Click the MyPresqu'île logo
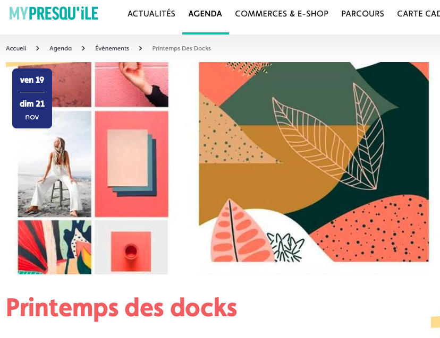The image size is (440, 338). click(54, 13)
